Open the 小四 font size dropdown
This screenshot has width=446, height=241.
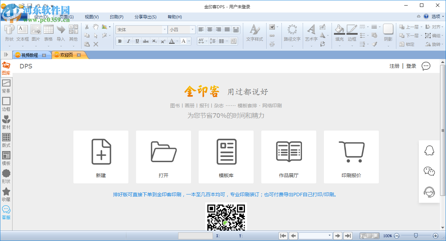pos(192,30)
